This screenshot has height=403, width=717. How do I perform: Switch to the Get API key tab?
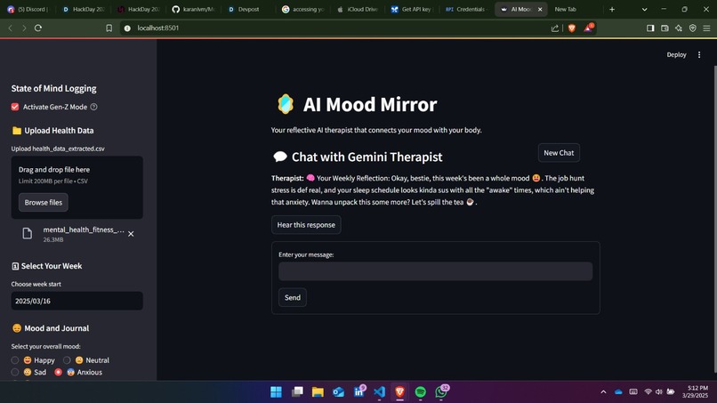coord(412,9)
